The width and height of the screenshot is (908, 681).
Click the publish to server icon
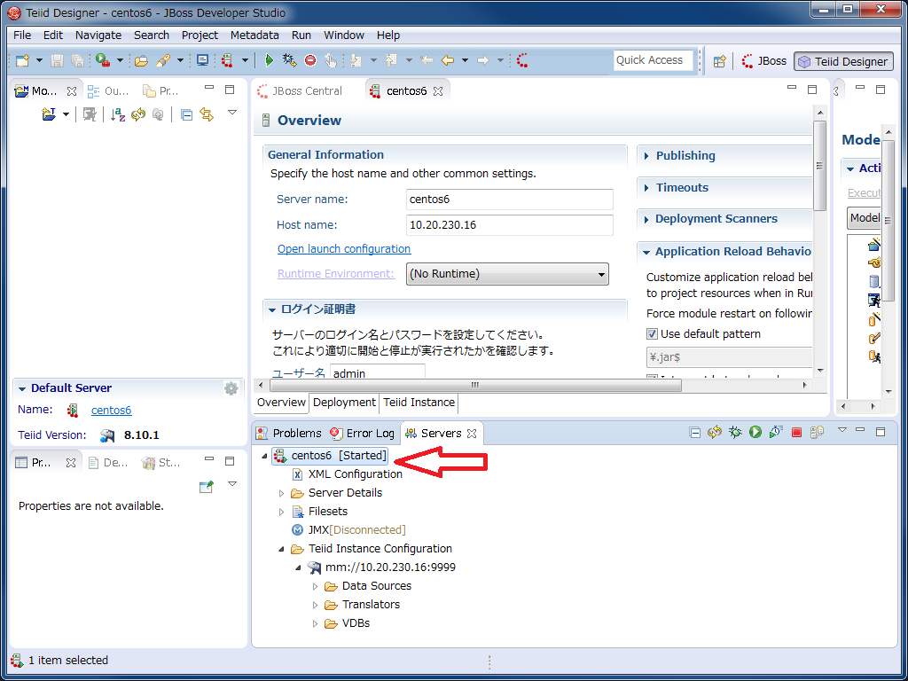coord(817,432)
